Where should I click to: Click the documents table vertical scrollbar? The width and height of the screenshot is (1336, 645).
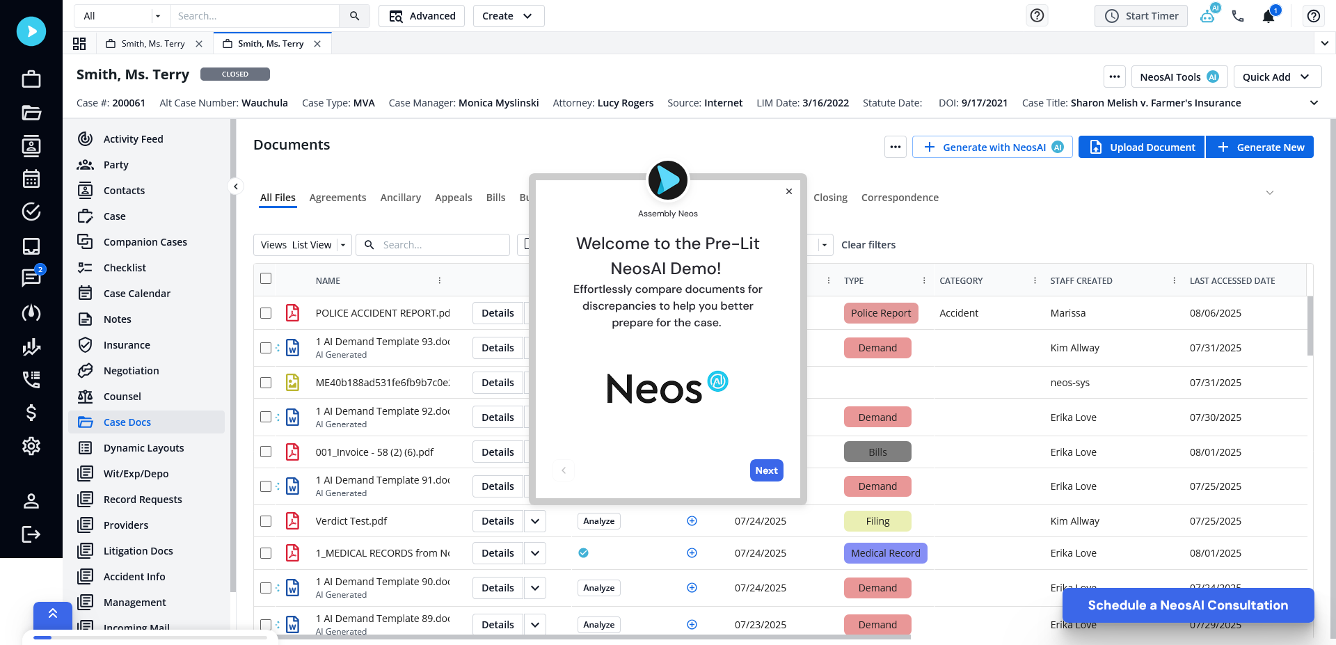1310,326
